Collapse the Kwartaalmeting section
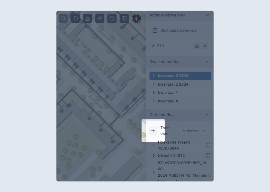The width and height of the screenshot is (270, 192). point(207,62)
